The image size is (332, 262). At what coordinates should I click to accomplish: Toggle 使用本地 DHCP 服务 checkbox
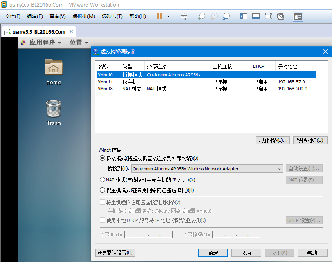103,220
